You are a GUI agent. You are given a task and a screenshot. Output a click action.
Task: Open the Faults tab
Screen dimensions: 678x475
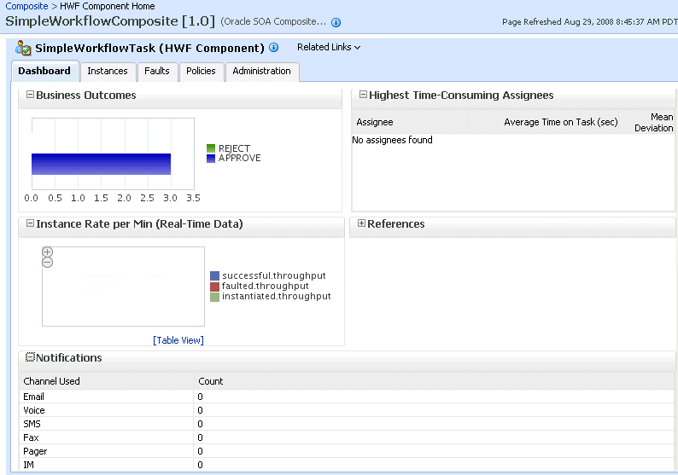156,72
